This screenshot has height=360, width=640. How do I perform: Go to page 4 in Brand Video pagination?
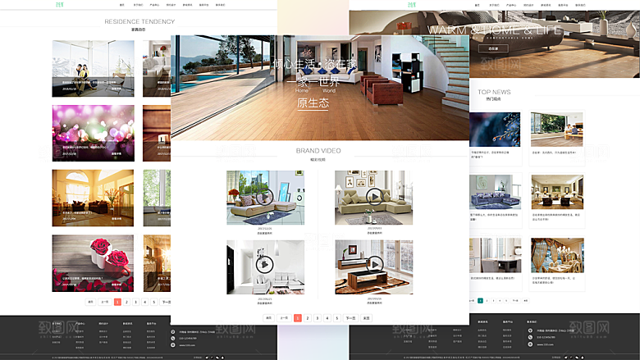[x=327, y=318]
